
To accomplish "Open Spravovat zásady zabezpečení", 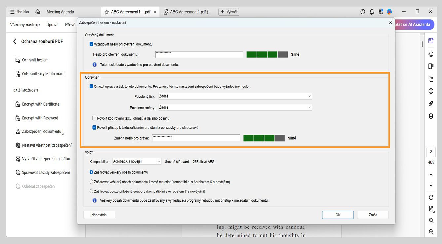I will click(43, 173).
